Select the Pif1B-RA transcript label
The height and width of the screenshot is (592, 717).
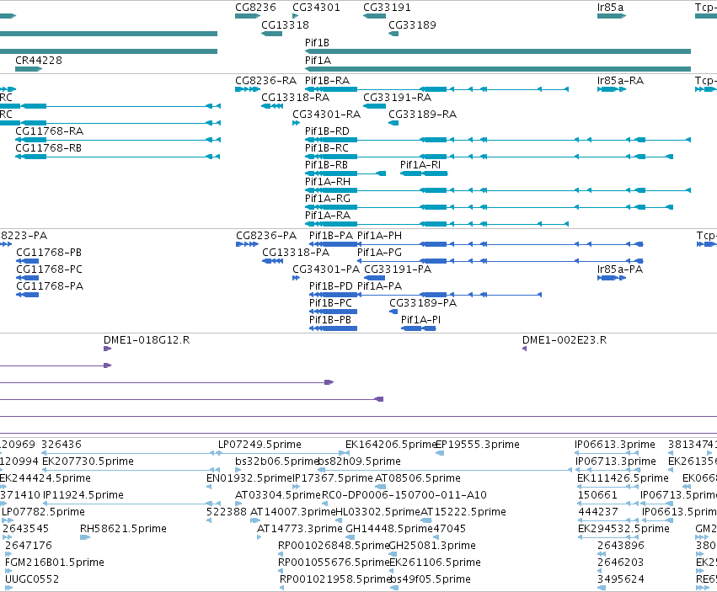click(327, 81)
